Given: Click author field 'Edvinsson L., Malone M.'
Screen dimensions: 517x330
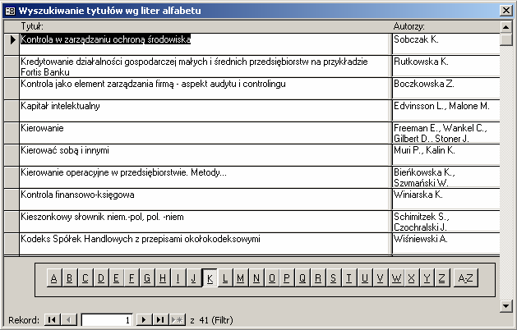Looking at the screenshot, I should click(x=446, y=110).
